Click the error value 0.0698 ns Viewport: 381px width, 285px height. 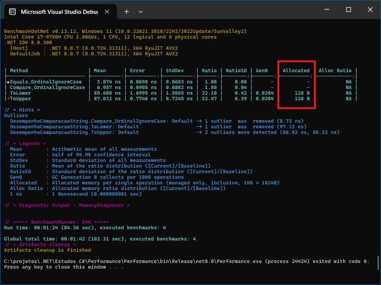[143, 82]
